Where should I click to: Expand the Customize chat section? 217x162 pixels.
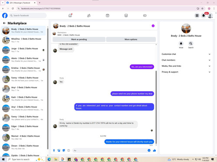(x=186, y=54)
